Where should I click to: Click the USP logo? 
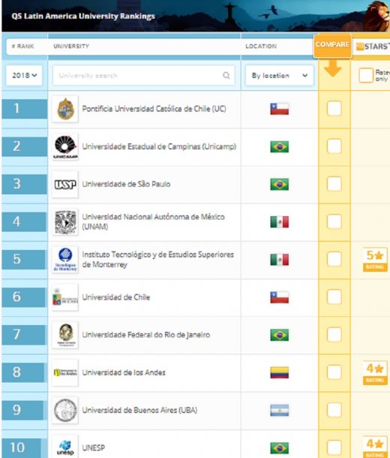coord(65,184)
